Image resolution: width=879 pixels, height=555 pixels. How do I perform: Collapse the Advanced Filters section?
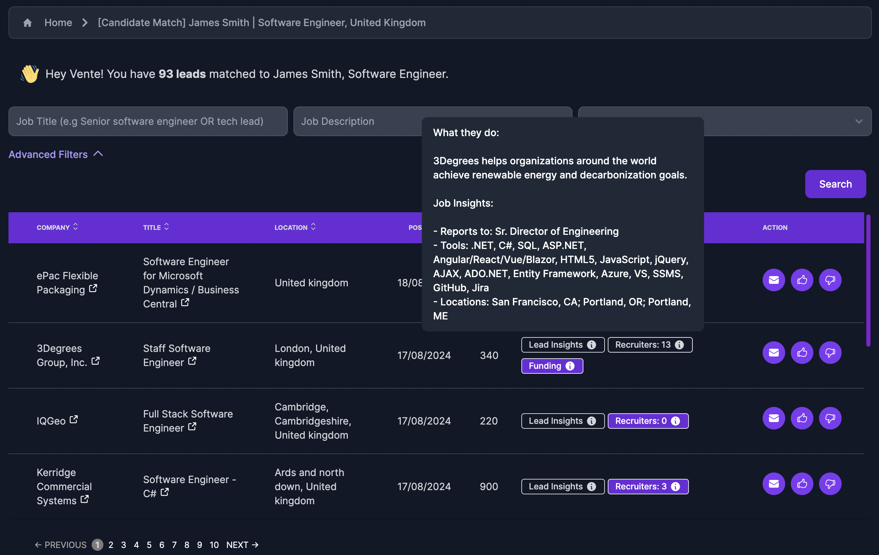point(98,154)
